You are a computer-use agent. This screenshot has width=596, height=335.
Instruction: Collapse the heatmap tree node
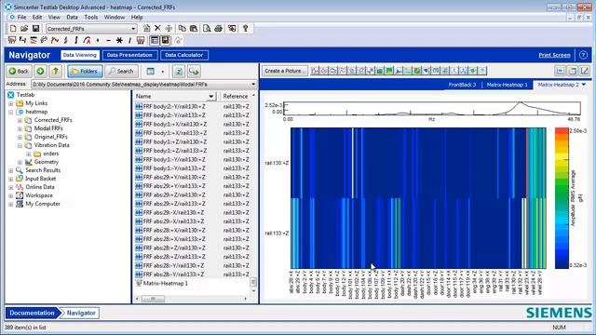(11, 112)
